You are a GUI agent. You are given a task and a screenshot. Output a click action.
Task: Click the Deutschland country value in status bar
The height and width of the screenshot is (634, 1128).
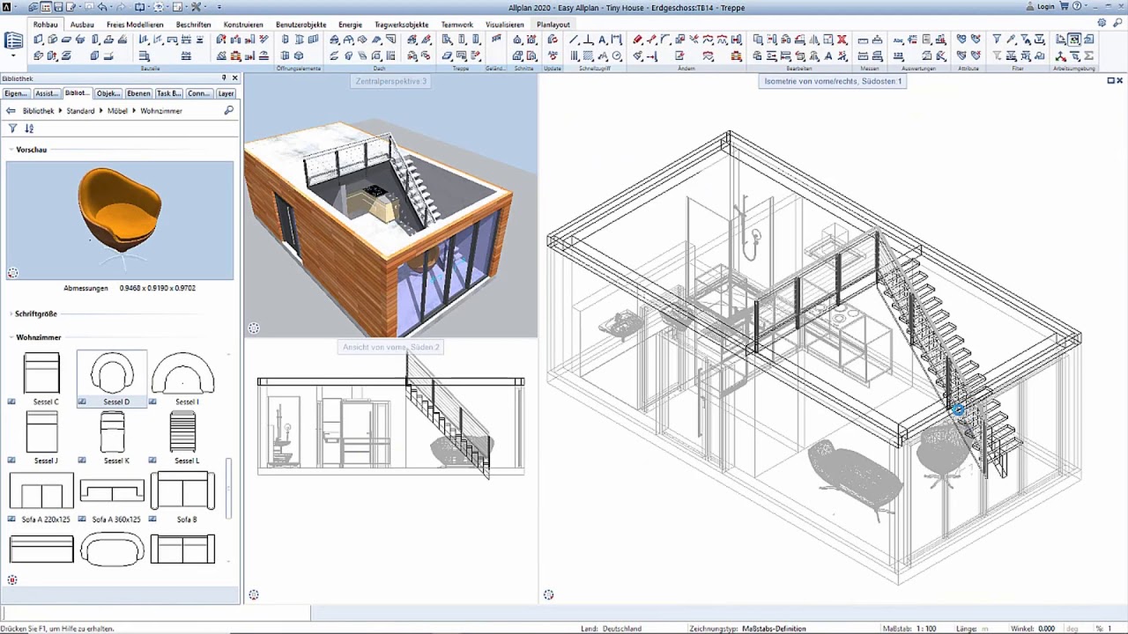[622, 629]
